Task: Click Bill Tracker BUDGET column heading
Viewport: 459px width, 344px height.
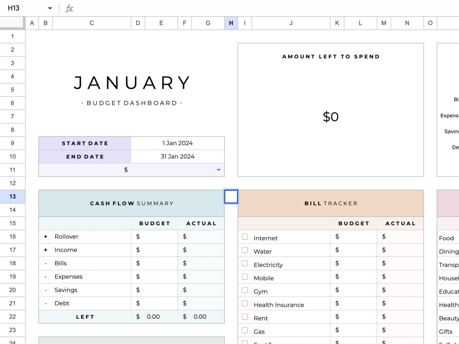Action: click(353, 223)
